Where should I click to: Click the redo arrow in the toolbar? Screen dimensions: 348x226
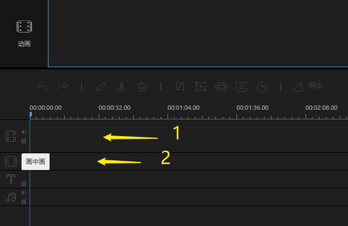point(62,86)
